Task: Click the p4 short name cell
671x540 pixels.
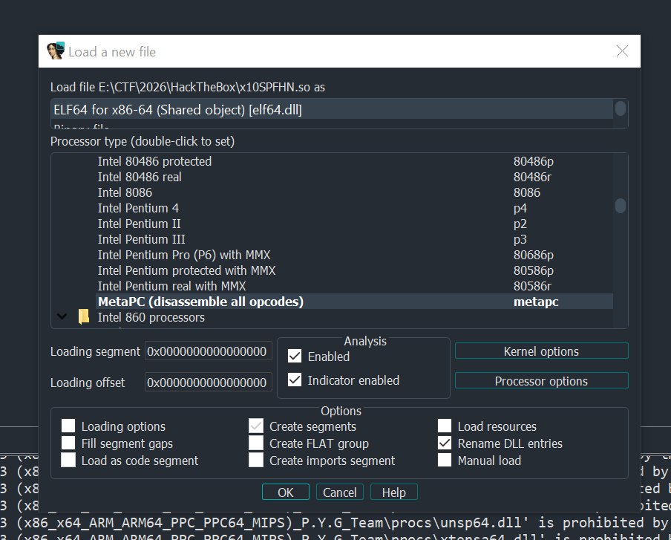Action: click(x=520, y=208)
